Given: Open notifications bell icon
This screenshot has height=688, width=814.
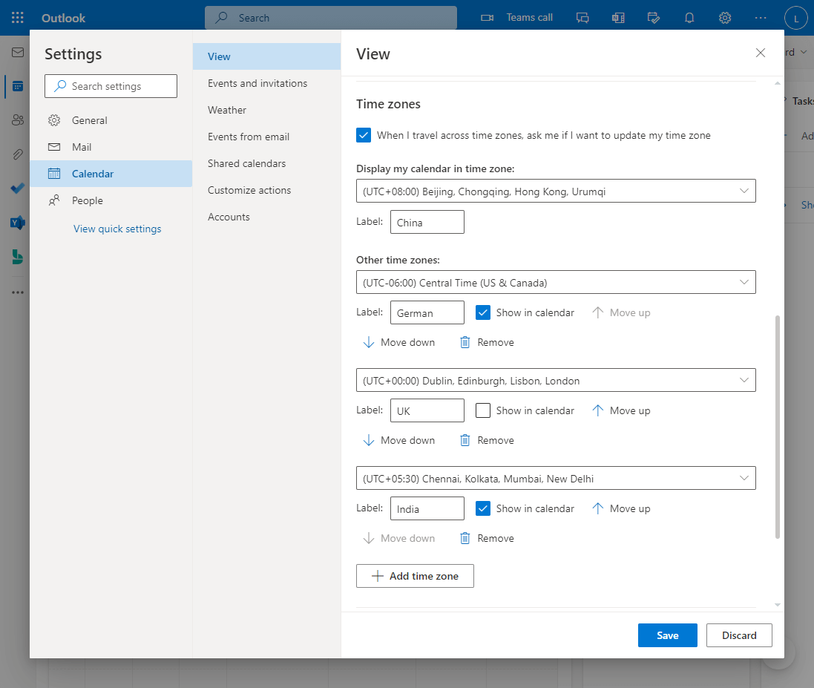Looking at the screenshot, I should [x=689, y=18].
